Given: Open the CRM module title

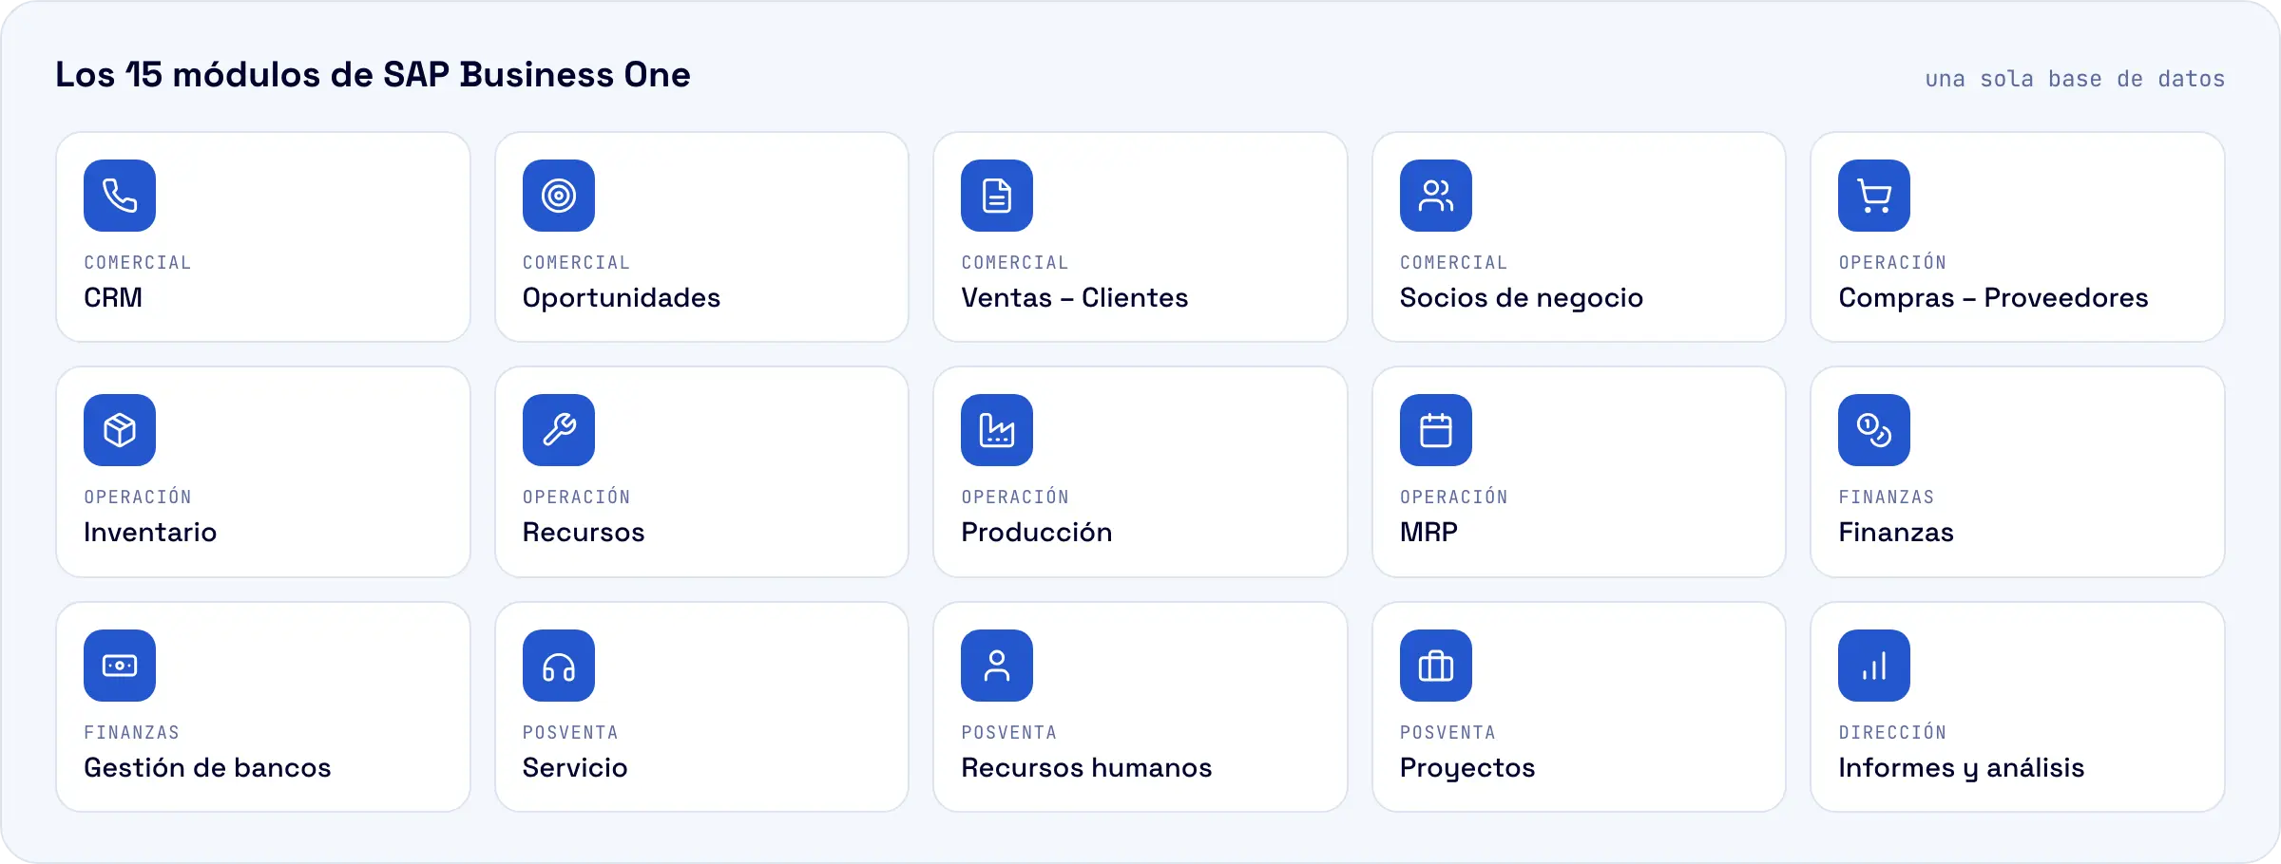Looking at the screenshot, I should 113,297.
